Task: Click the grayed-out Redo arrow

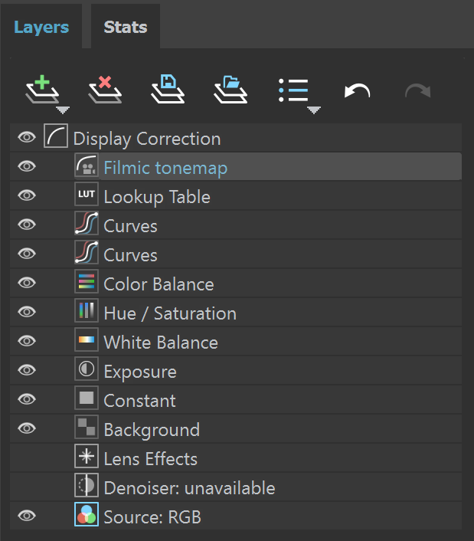Action: pos(418,91)
